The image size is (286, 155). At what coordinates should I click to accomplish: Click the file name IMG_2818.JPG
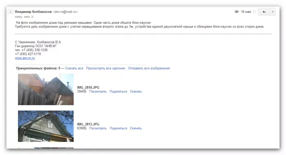click(x=88, y=88)
